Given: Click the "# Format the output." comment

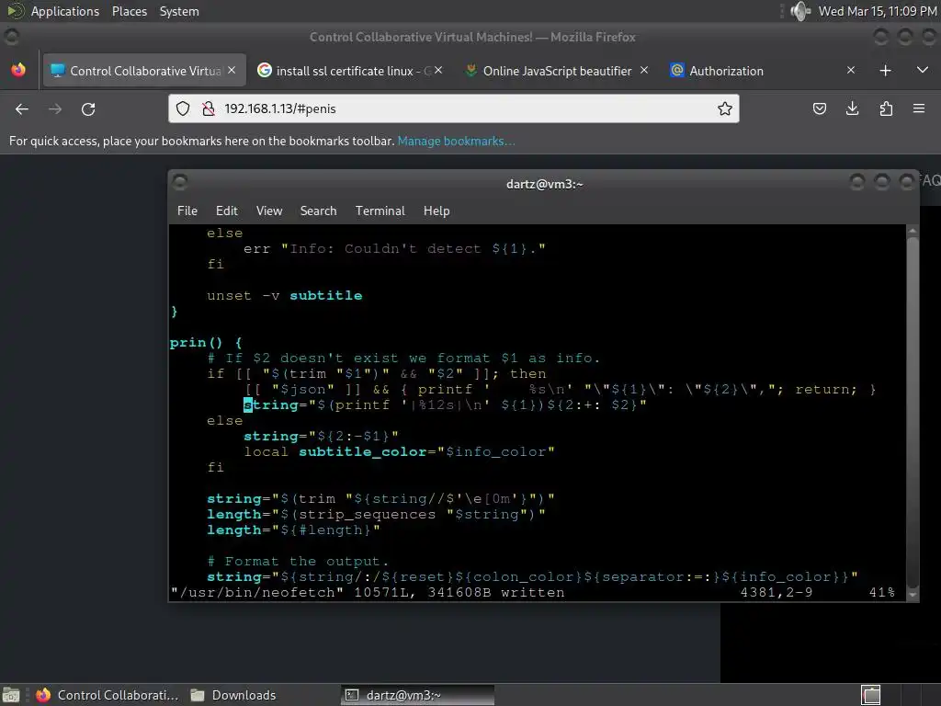Looking at the screenshot, I should coord(298,562).
